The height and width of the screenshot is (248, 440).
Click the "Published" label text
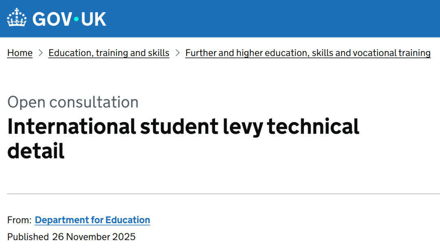click(x=28, y=237)
